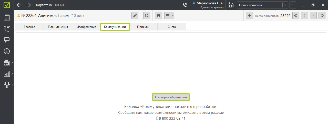Click the pencil edit patient button
Viewport: 328px width, 124px height.
point(135,16)
